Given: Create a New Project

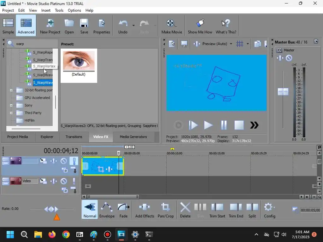Looking at the screenshot, I should click(x=50, y=26).
